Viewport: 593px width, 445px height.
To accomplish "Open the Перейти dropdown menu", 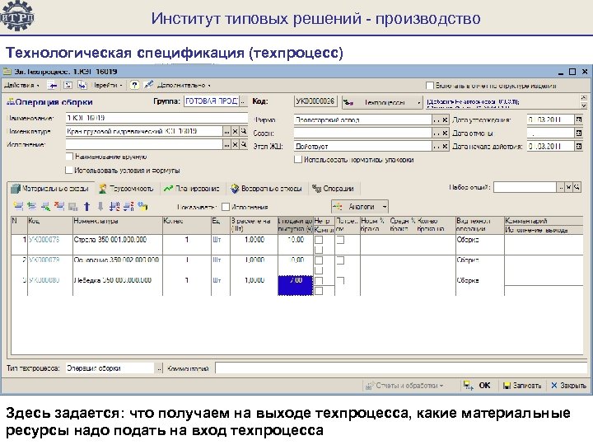I will pyautogui.click(x=108, y=85).
